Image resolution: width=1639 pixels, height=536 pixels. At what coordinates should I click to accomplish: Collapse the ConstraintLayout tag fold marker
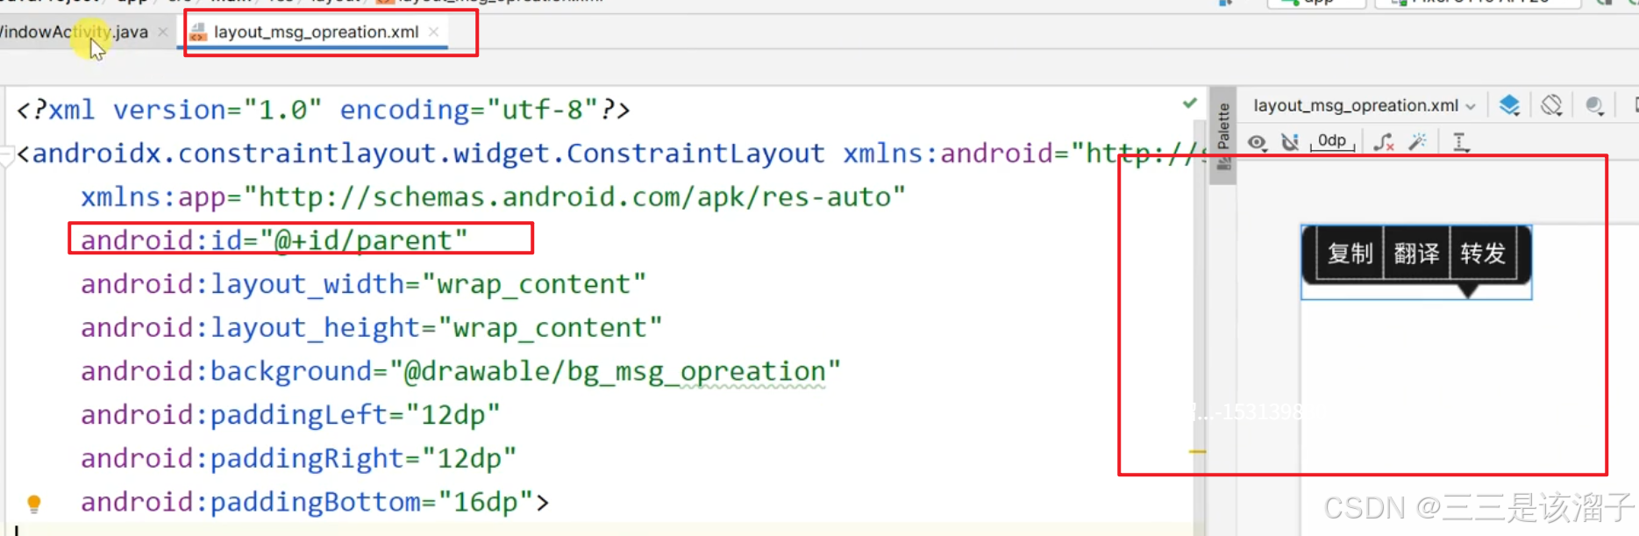click(7, 155)
